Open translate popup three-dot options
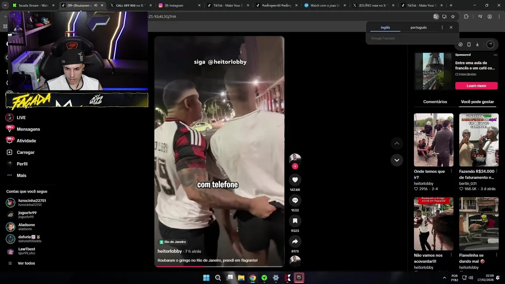The height and width of the screenshot is (284, 505). point(442,28)
